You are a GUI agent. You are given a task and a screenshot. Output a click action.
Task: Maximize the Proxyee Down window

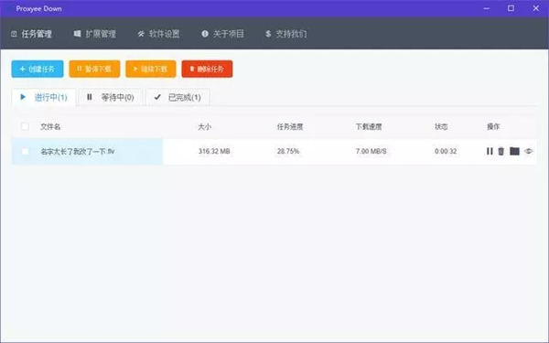point(511,8)
